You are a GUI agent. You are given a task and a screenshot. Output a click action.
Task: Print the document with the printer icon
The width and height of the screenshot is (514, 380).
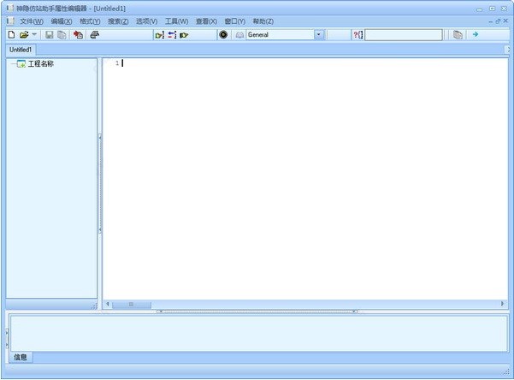click(95, 34)
